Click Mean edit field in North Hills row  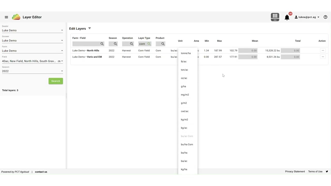248,51
